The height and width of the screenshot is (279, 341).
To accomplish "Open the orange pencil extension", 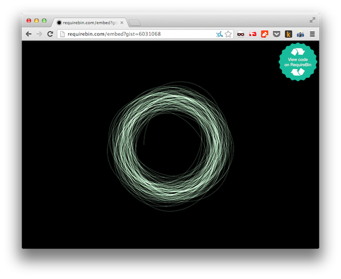I will click(x=264, y=34).
